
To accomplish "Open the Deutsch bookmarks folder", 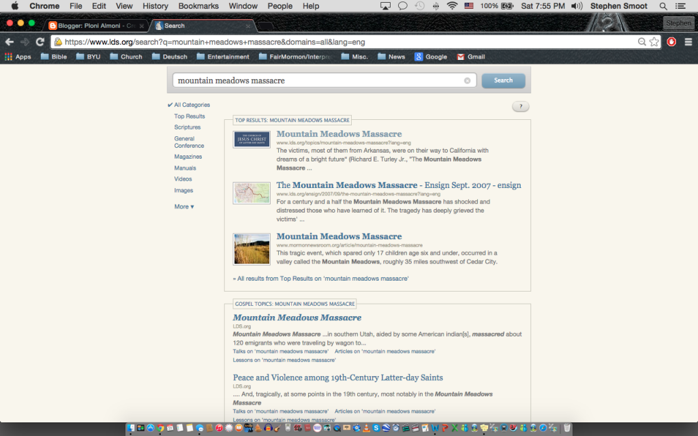I will (x=170, y=57).
